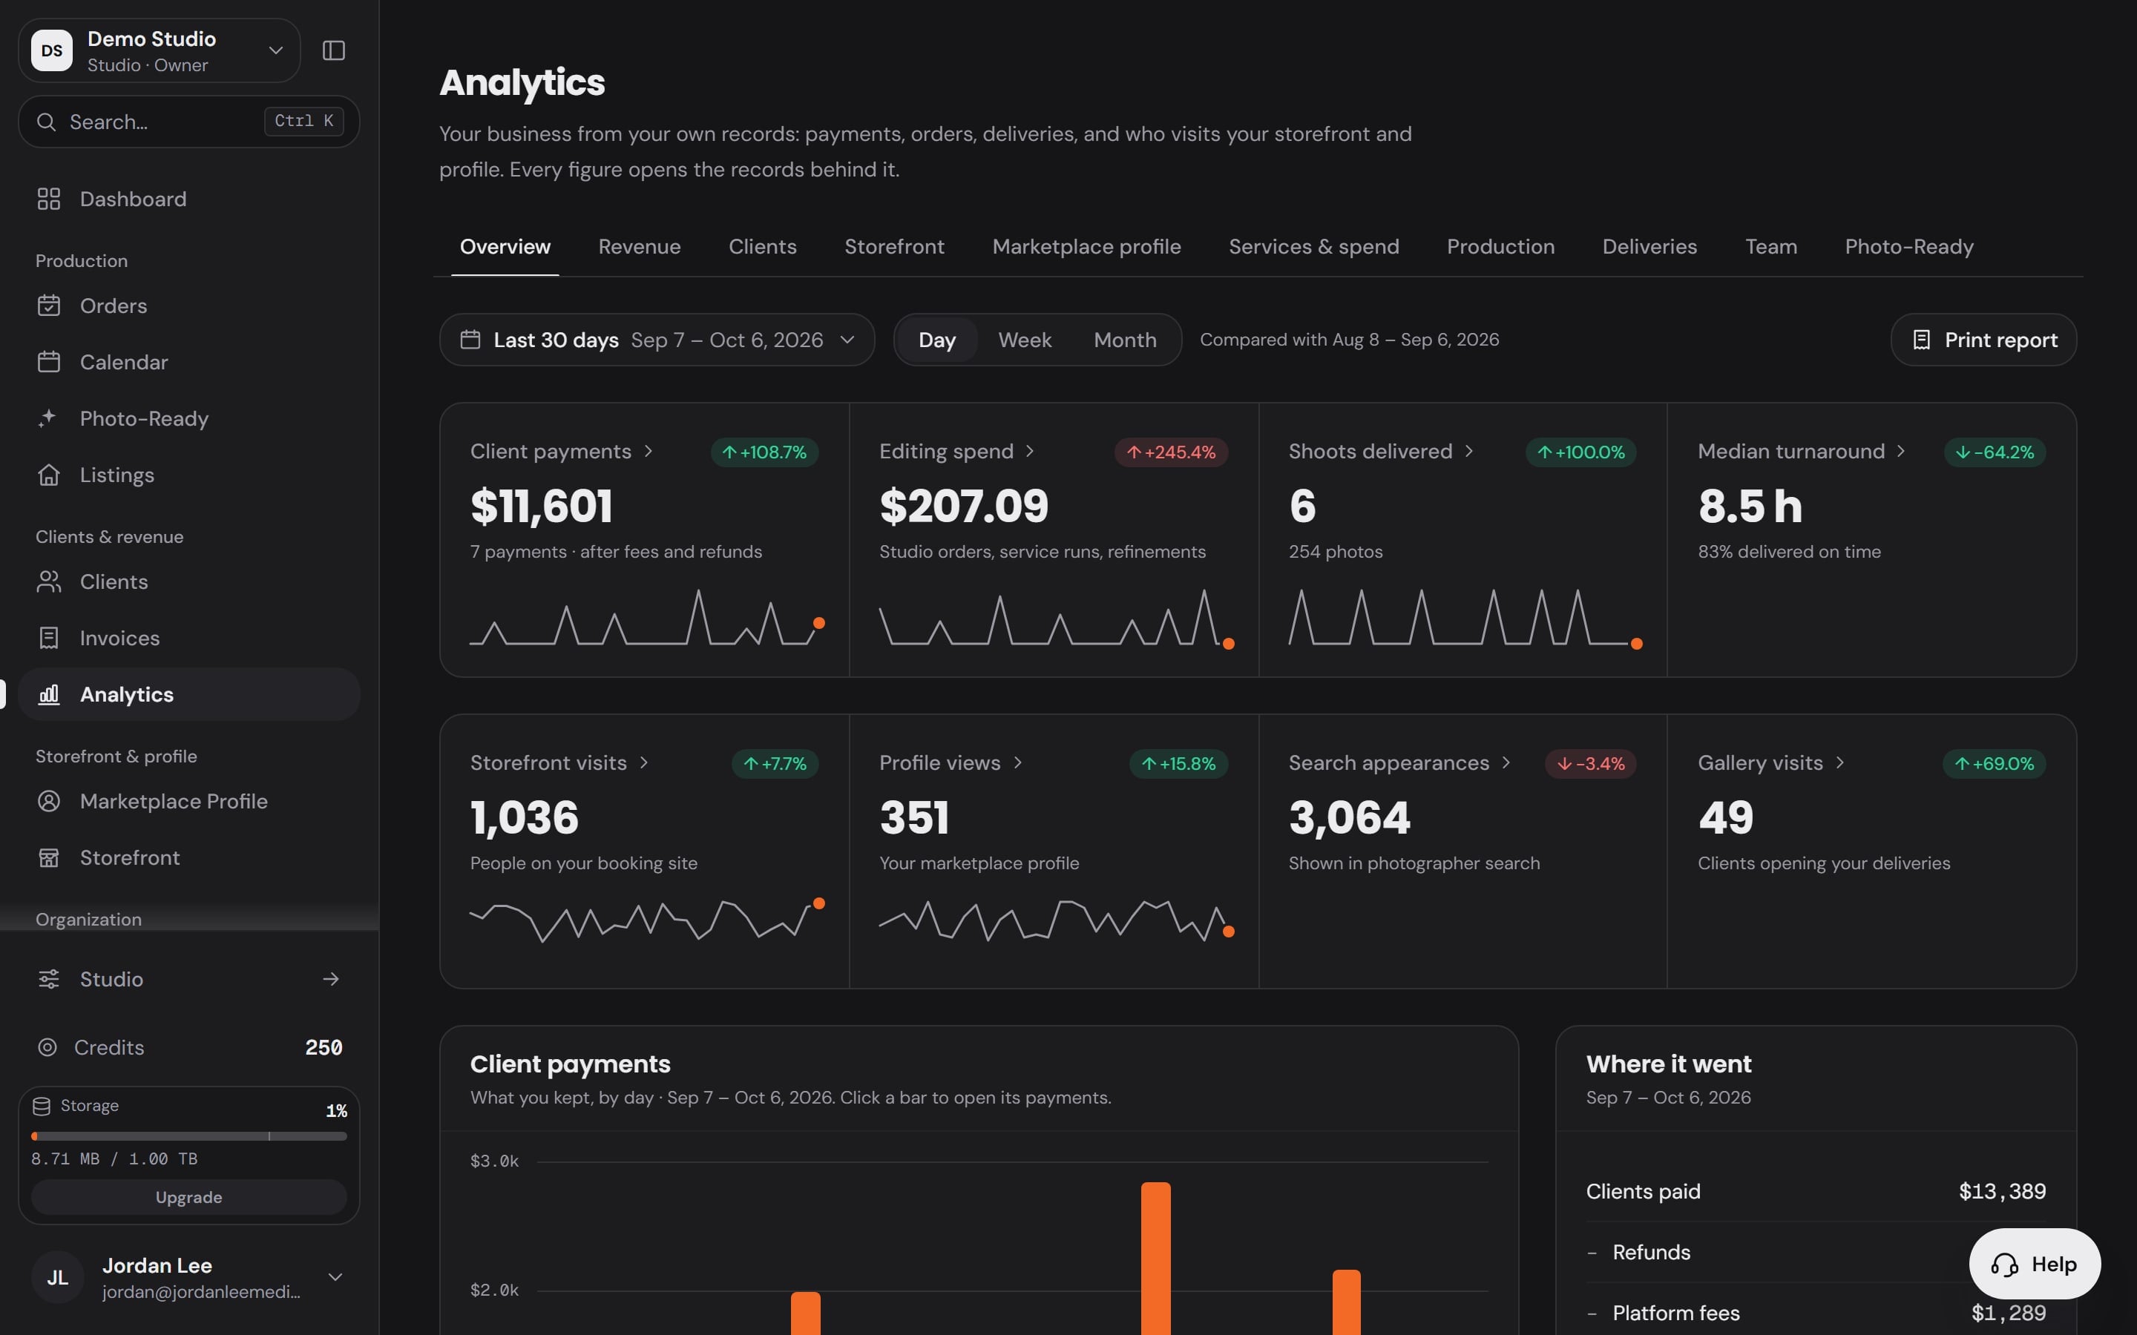2137x1335 pixels.
Task: Open the Team tab
Action: coord(1770,246)
